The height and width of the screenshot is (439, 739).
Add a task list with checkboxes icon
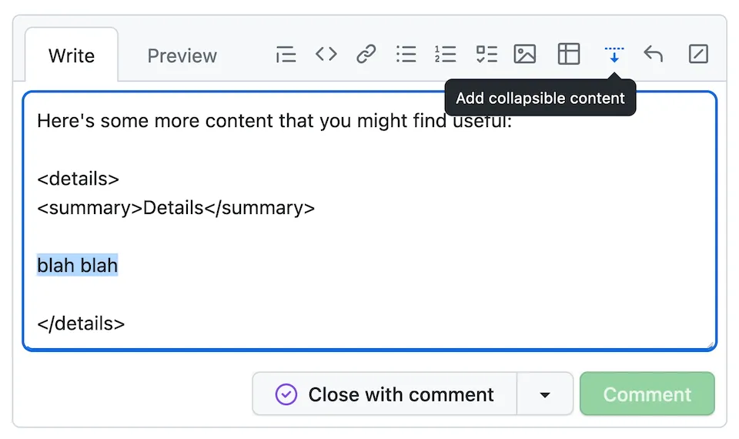(486, 54)
